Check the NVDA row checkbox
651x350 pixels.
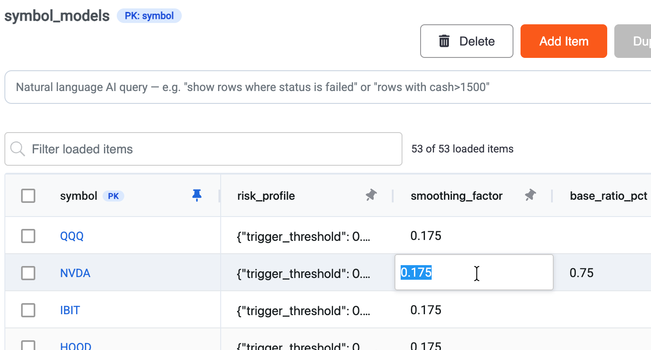(x=28, y=273)
